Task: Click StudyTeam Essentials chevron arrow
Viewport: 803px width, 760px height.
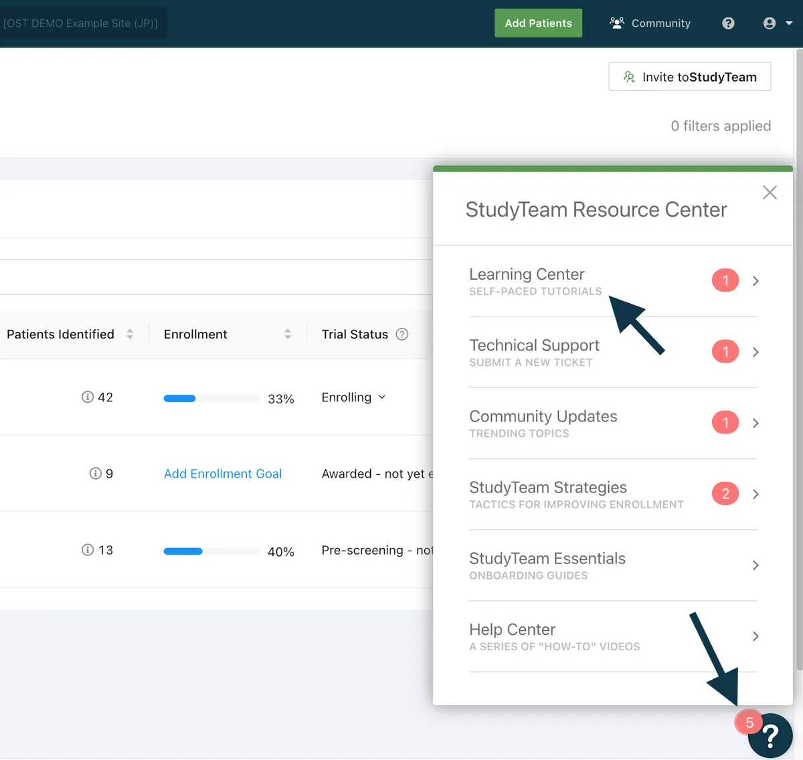Action: pyautogui.click(x=755, y=565)
